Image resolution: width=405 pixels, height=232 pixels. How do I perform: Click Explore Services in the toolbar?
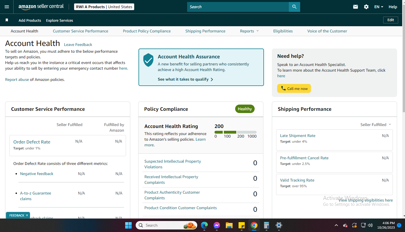pyautogui.click(x=60, y=20)
